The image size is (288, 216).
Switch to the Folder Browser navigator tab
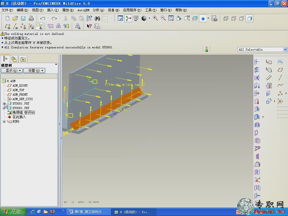(x=14, y=59)
